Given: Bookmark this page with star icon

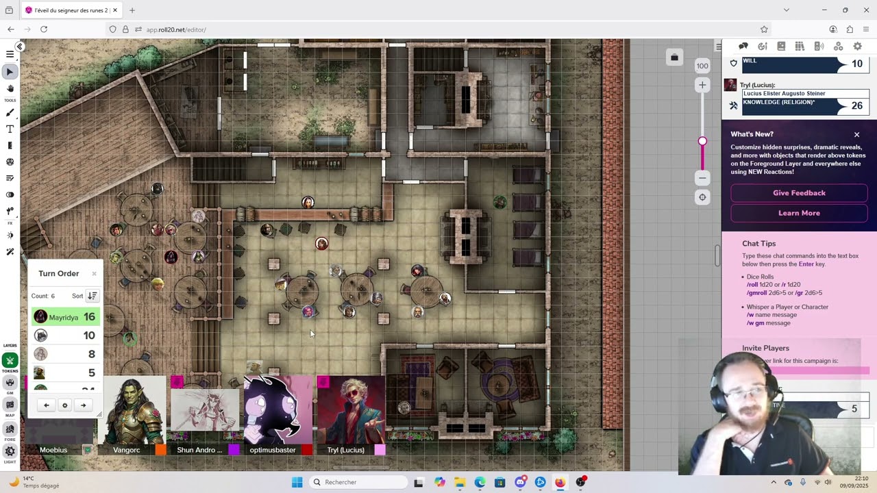Looking at the screenshot, I should (x=764, y=29).
